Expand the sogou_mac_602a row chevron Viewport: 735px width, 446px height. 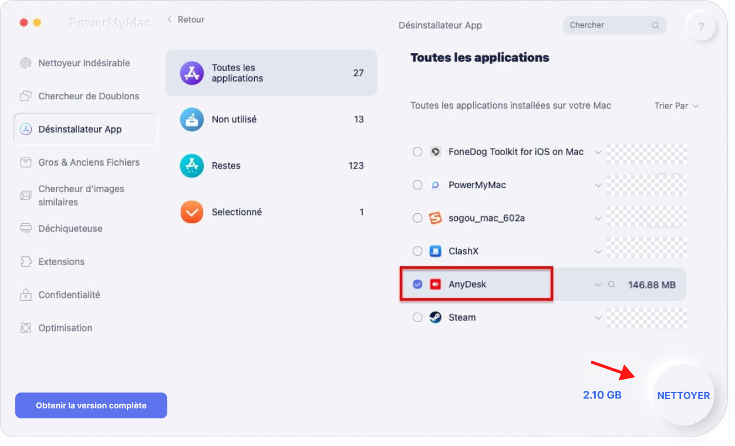point(598,219)
